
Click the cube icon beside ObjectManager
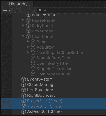(23, 85)
